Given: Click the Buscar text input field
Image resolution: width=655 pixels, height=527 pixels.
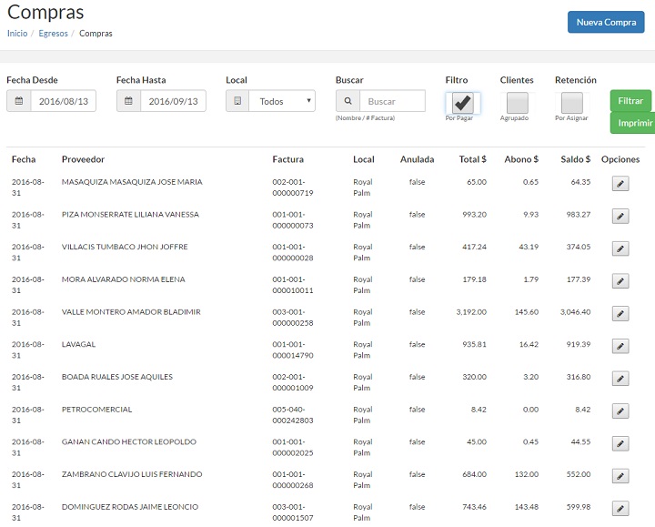Looking at the screenshot, I should tap(392, 101).
